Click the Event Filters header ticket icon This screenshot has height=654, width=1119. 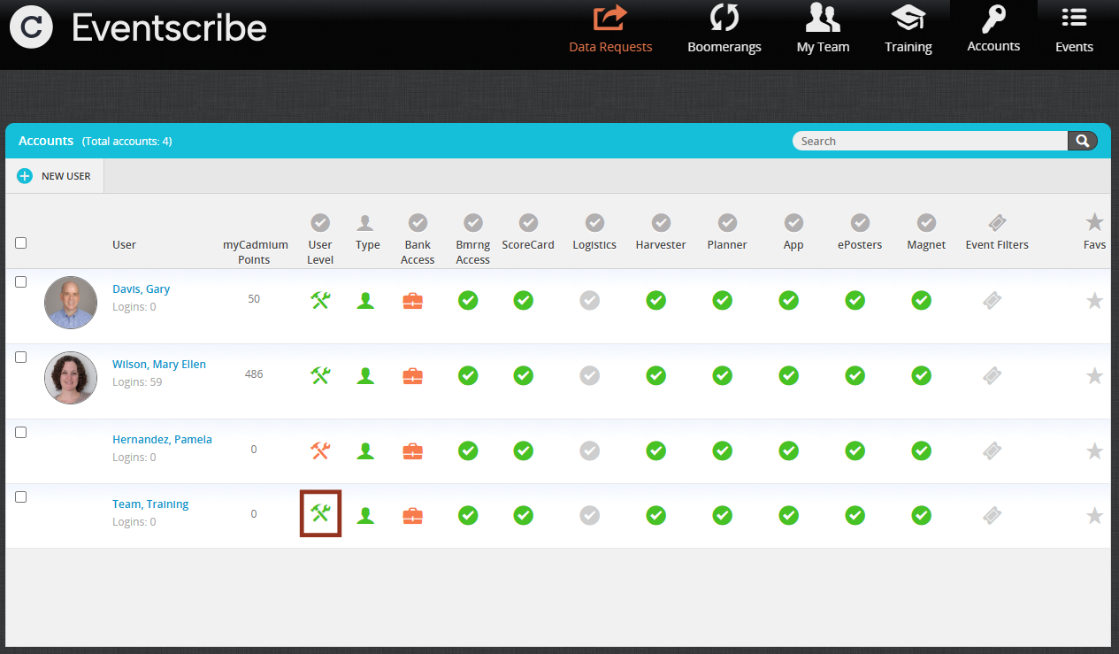tap(997, 222)
